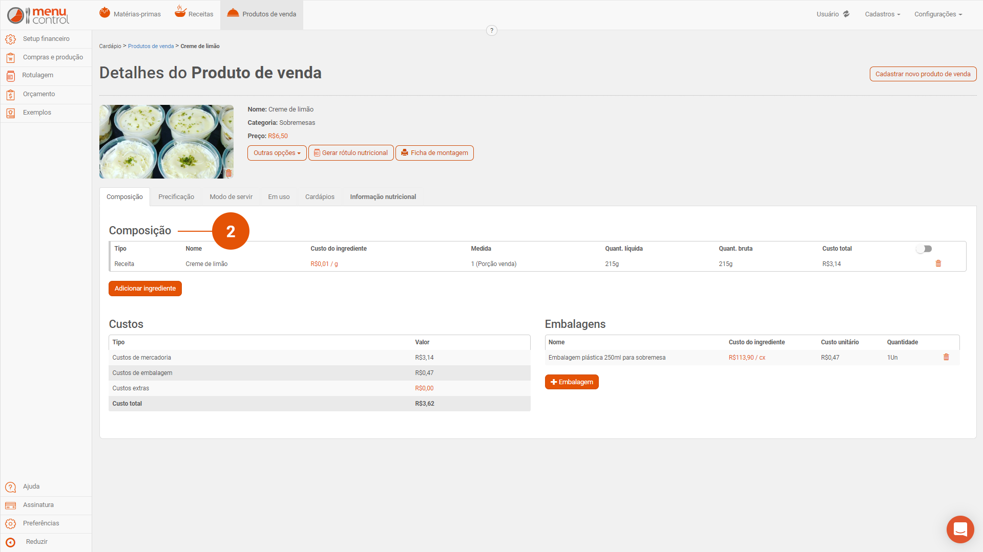Click 1 (Porção venda) measure cell
Viewport: 983px width, 552px height.
click(494, 264)
